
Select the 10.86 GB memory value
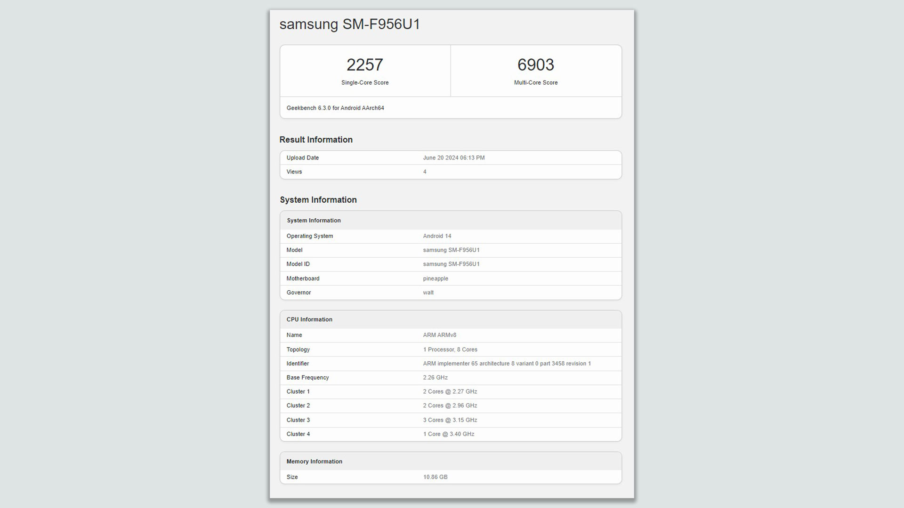click(435, 477)
